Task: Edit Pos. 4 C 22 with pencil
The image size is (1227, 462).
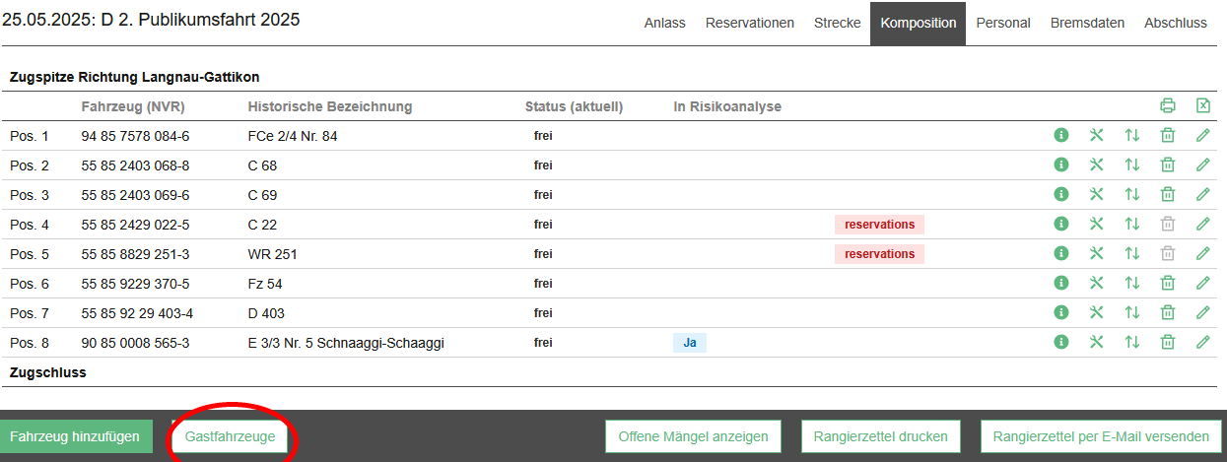Action: pyautogui.click(x=1202, y=225)
